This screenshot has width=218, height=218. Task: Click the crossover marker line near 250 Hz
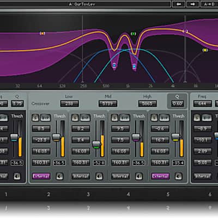coord(82,49)
